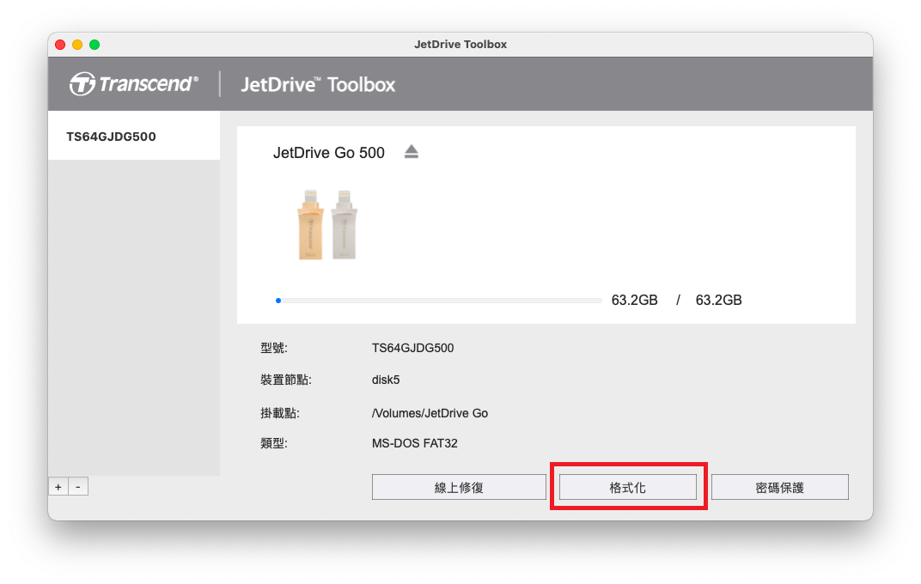Viewport: 921px width, 584px height.
Task: Click the mount point /Volumes/JetDrive Go
Action: [430, 413]
